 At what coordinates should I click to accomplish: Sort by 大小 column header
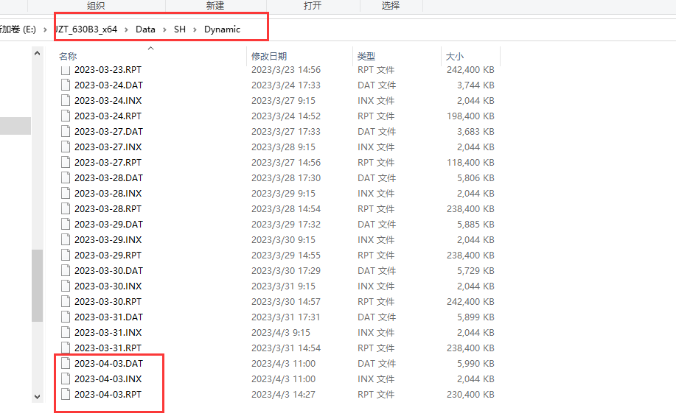[454, 57]
